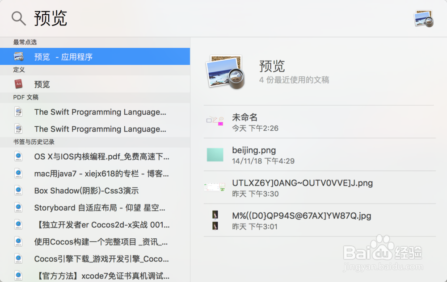This screenshot has width=447, height=282.
Task: Click the magnifying glass search icon
Action: [18, 18]
